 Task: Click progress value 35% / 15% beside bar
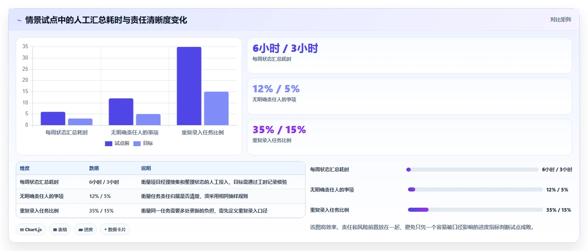(558, 210)
